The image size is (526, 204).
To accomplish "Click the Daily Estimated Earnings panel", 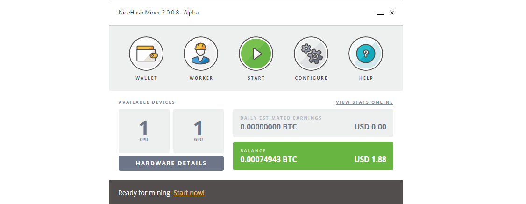I will [313, 123].
